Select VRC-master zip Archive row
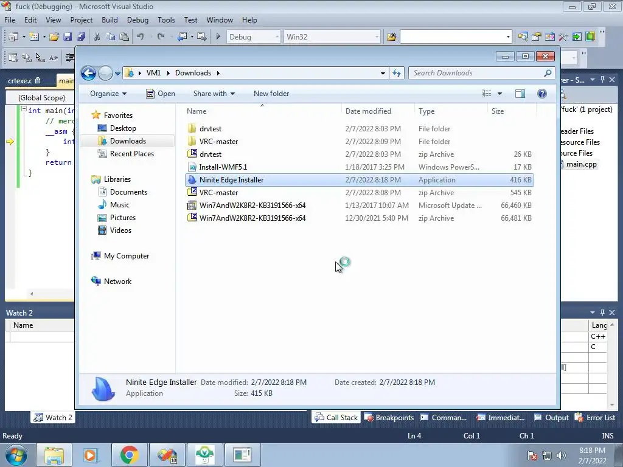623x467 pixels. pos(359,193)
